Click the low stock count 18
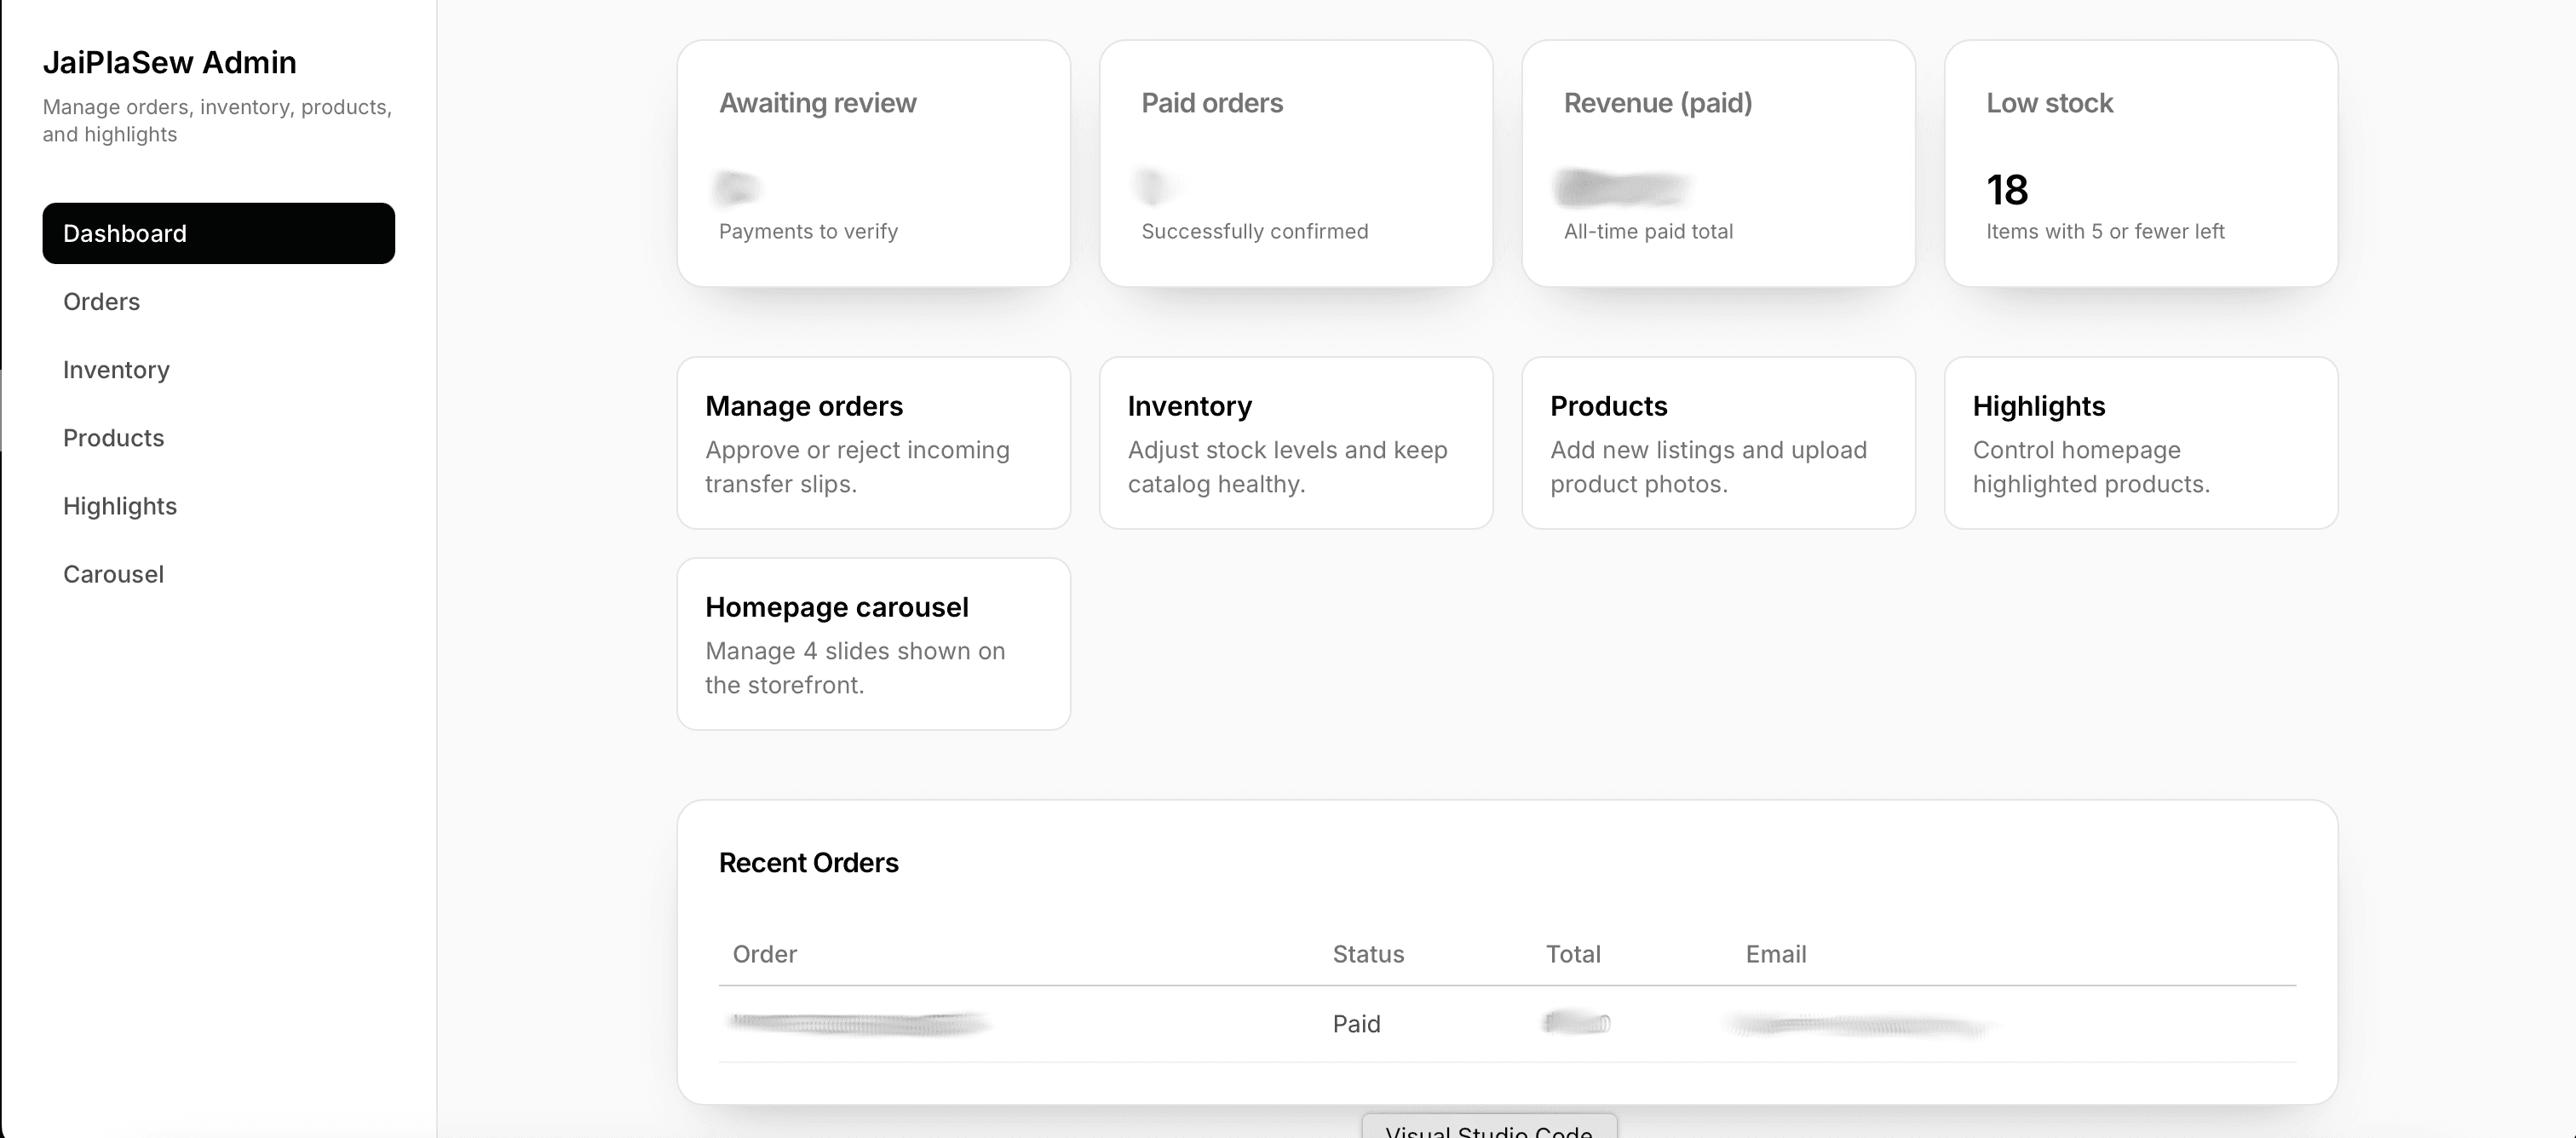This screenshot has width=2576, height=1138. (x=2007, y=190)
